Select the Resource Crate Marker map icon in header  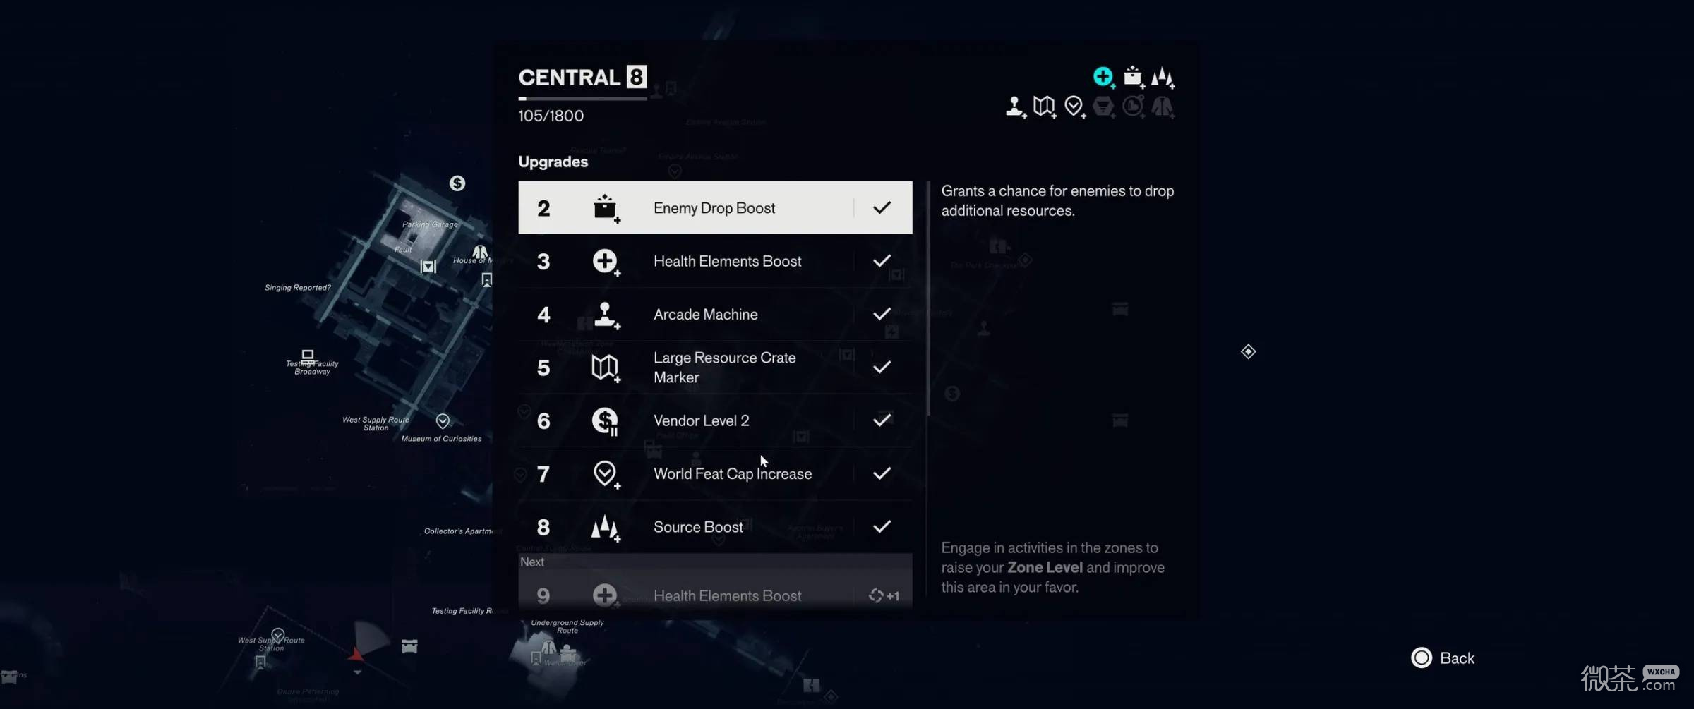(x=1045, y=107)
